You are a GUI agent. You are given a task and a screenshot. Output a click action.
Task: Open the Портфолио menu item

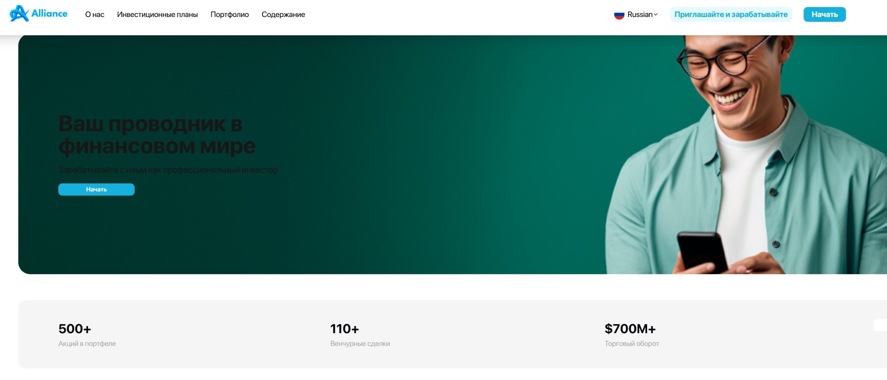pos(230,15)
